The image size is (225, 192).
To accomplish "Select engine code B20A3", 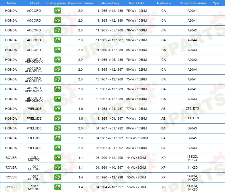I will coord(192,128).
